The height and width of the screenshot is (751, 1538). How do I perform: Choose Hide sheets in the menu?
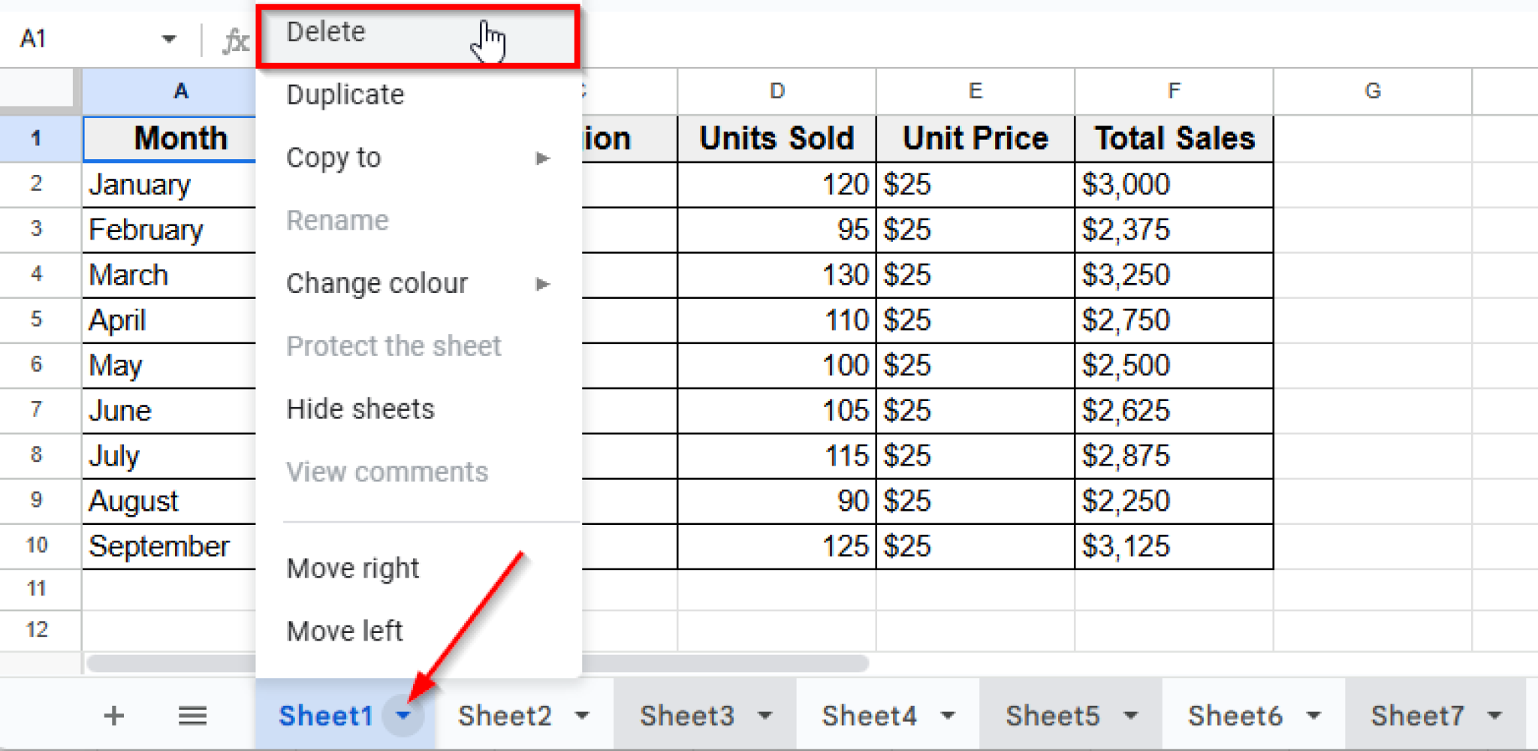pos(360,409)
